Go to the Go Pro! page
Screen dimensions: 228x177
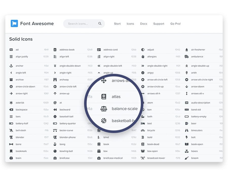click(x=176, y=24)
